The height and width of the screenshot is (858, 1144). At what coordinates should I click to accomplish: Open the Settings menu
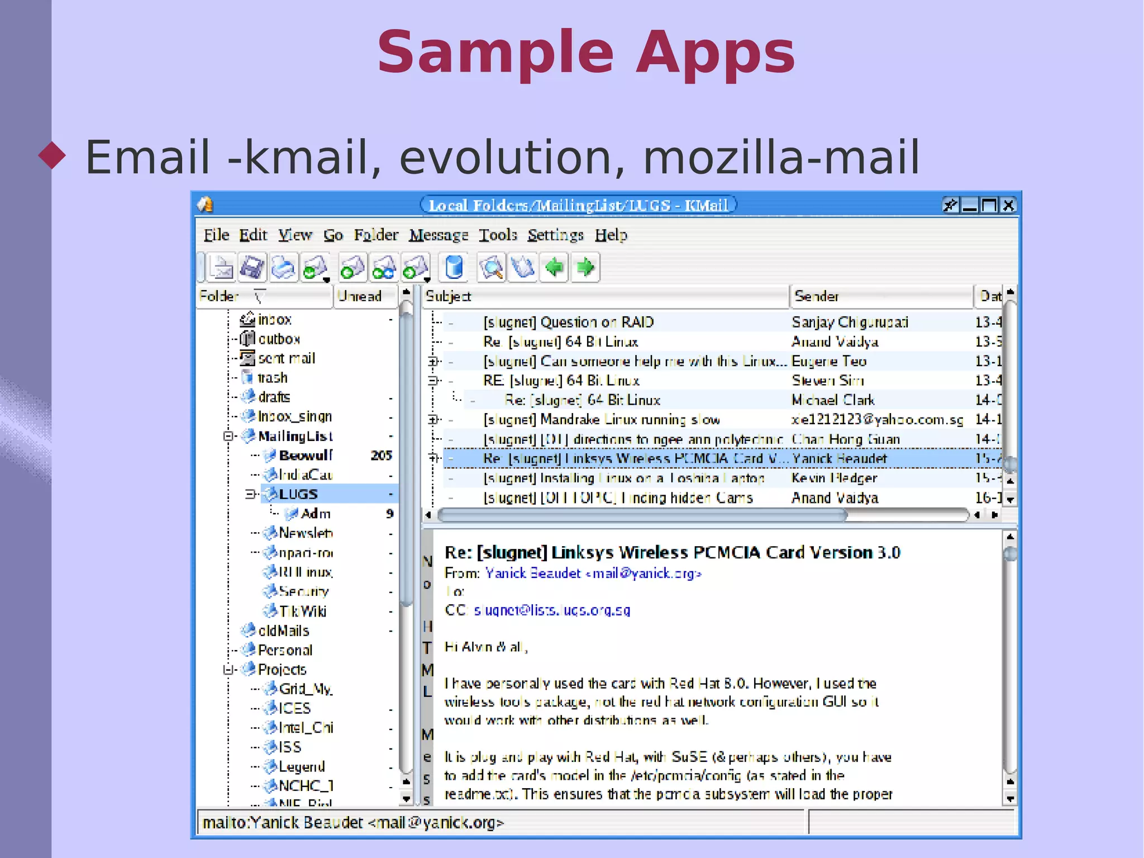point(555,235)
